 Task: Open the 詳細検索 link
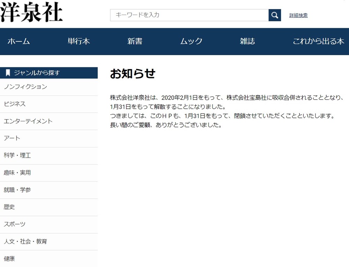coord(298,15)
